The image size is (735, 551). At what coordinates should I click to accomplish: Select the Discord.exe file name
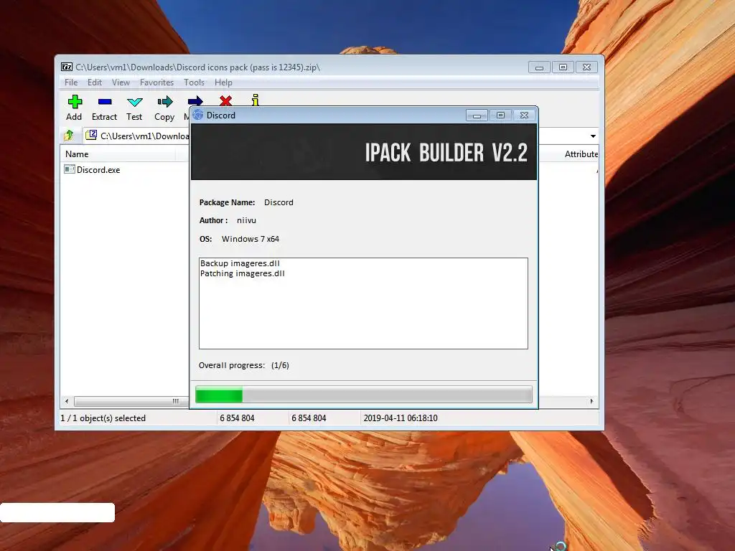(98, 169)
